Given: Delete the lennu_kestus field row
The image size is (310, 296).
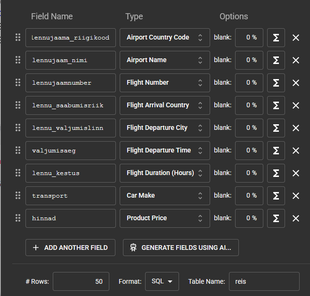Looking at the screenshot, I should [296, 173].
